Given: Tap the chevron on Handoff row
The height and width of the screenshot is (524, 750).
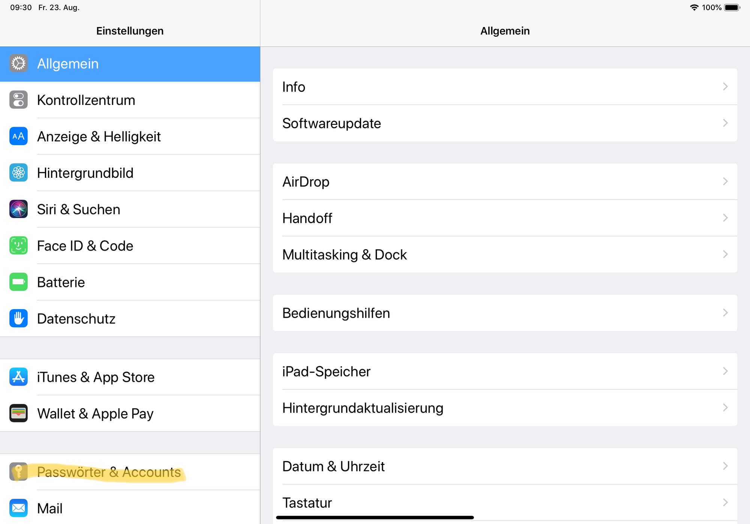Looking at the screenshot, I should click(x=725, y=218).
